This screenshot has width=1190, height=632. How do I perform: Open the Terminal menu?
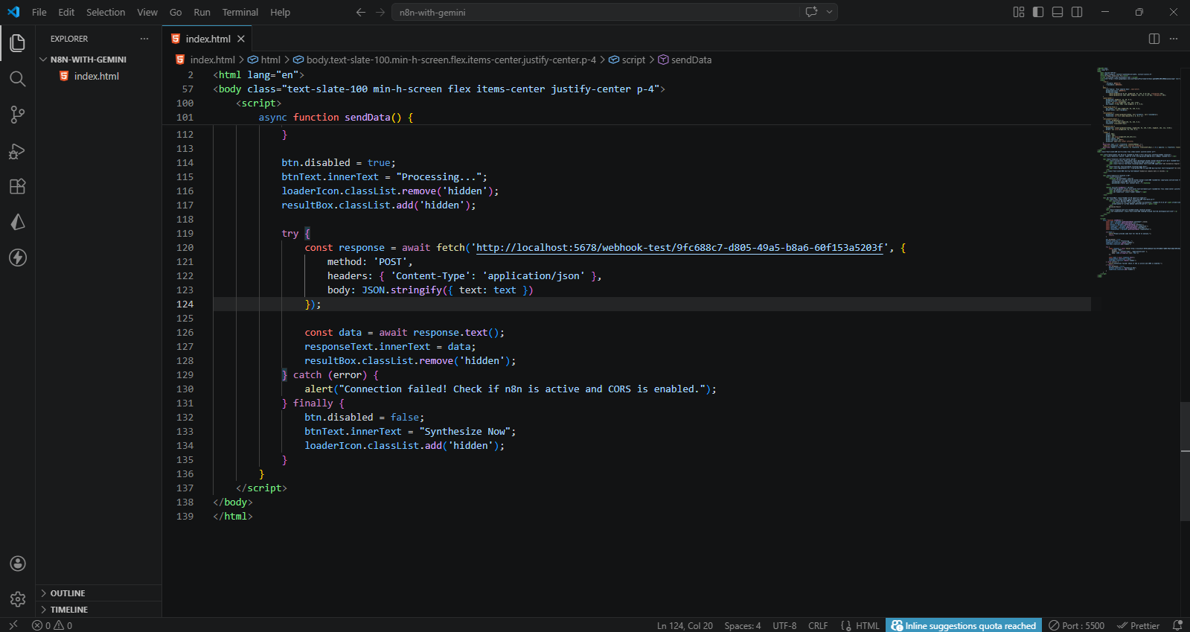[240, 12]
